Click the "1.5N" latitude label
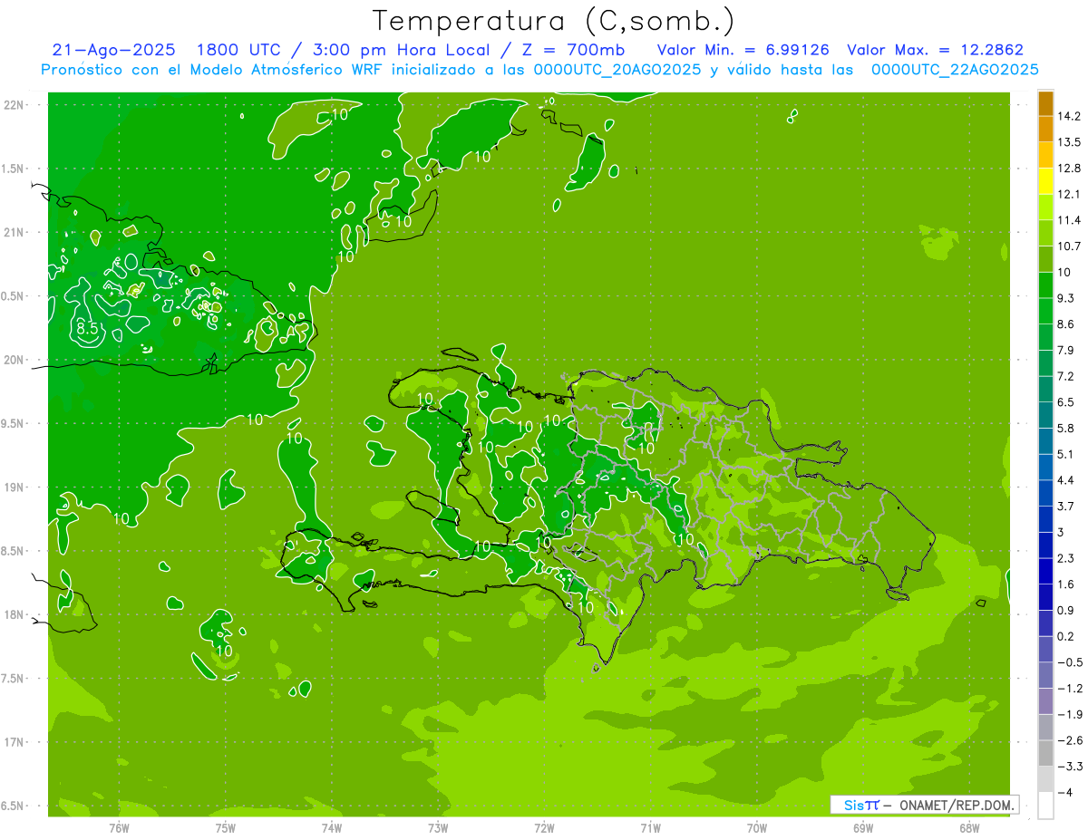This screenshot has height=840, width=1088. [14, 169]
